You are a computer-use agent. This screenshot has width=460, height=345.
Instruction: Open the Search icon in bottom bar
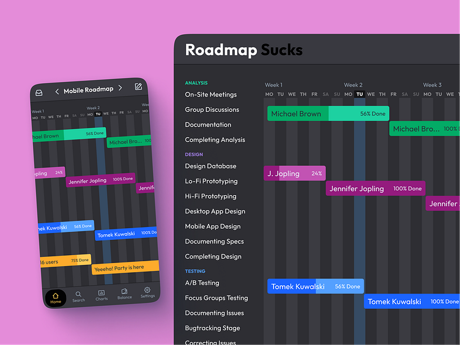coord(78,297)
